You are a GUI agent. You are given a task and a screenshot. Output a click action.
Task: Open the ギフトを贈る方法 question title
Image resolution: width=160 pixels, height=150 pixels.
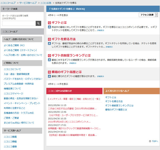click(x=64, y=39)
